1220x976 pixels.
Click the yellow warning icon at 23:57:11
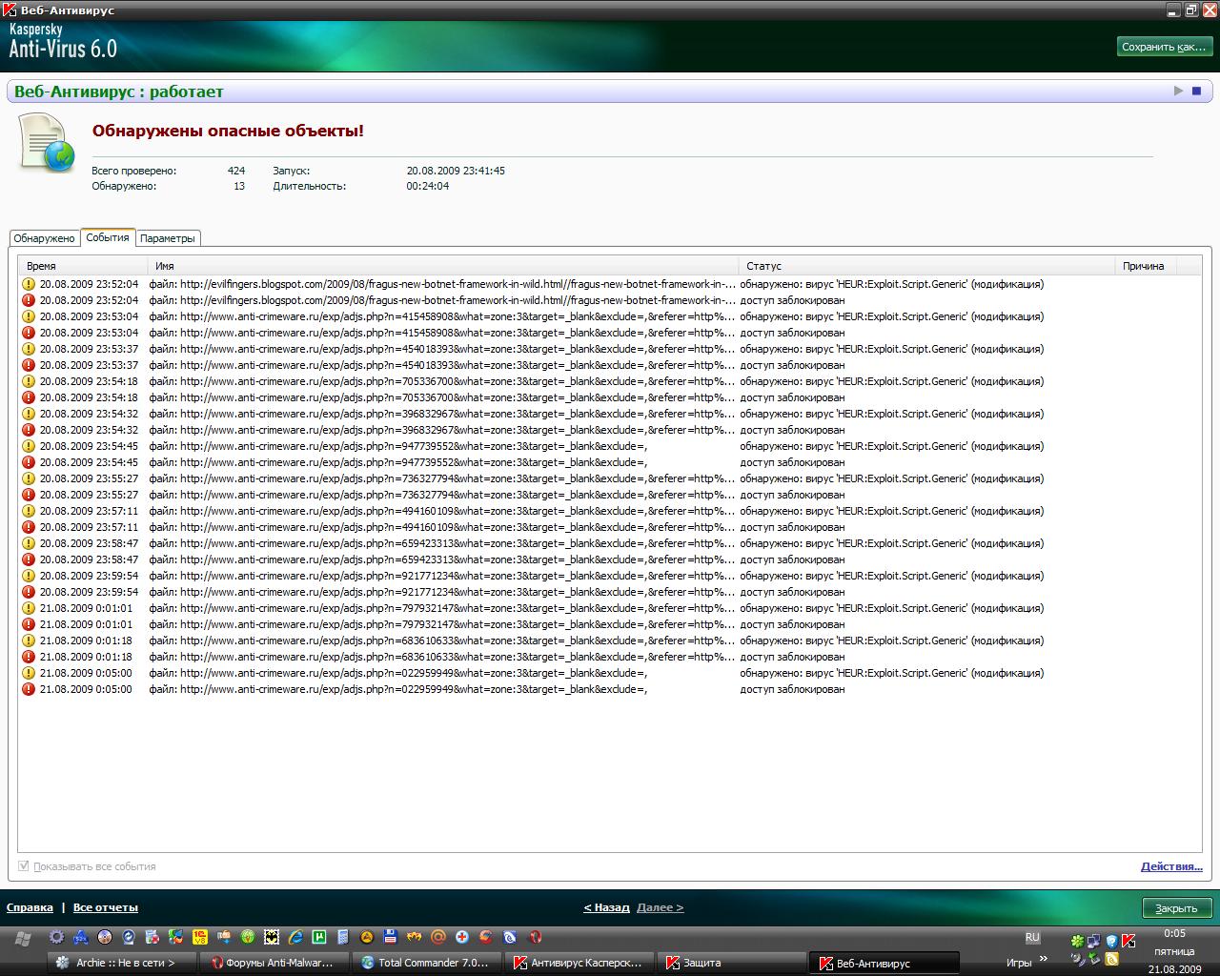click(29, 511)
